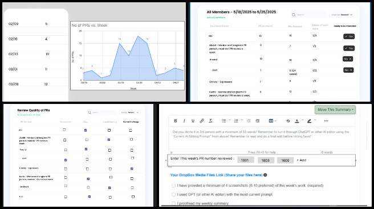This screenshot has width=374, height=209.
Task: Open the Move This Summary dropdown
Action: point(335,110)
